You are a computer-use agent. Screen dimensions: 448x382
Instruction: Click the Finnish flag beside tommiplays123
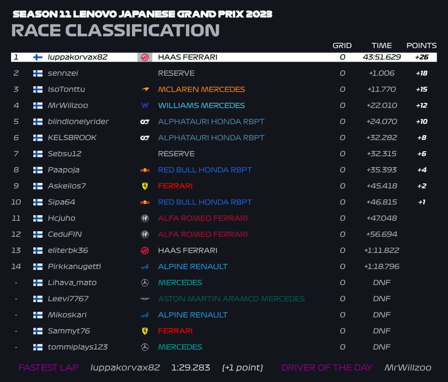[38, 347]
